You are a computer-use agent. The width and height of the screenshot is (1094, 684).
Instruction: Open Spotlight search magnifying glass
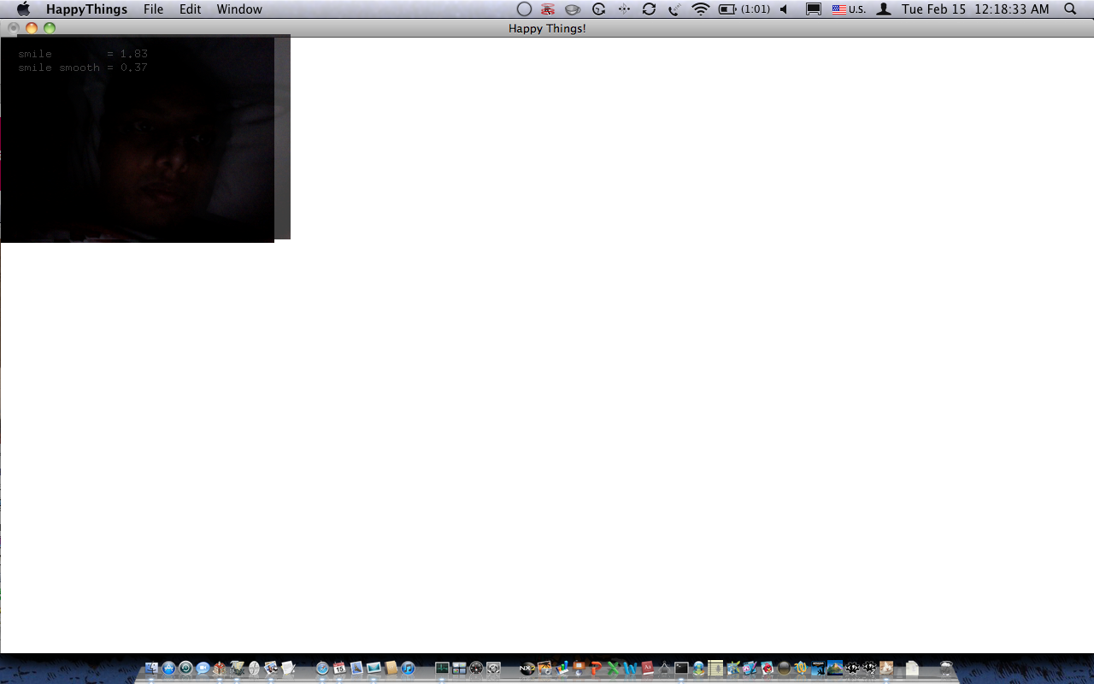1070,9
